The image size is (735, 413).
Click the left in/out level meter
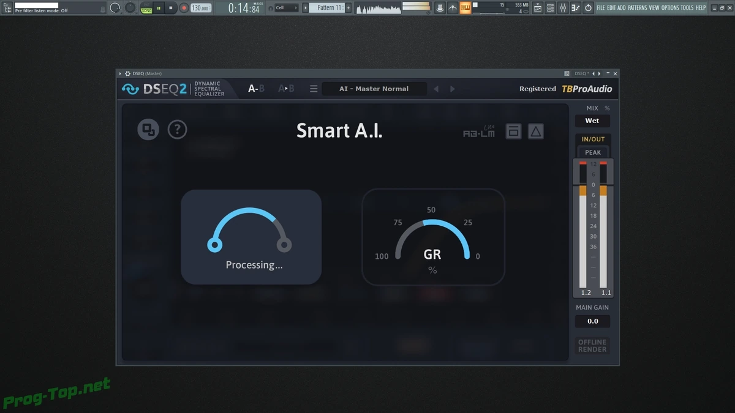coord(583,225)
